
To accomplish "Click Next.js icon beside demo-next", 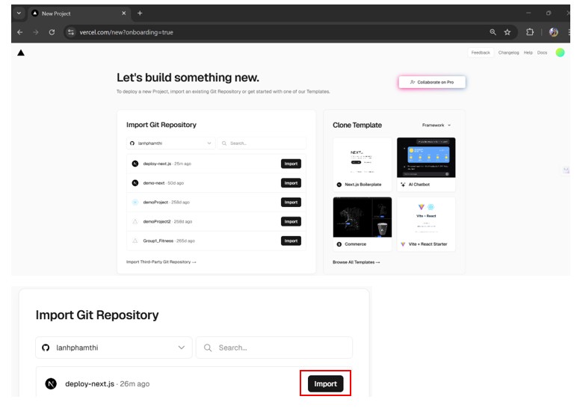I will (x=135, y=183).
